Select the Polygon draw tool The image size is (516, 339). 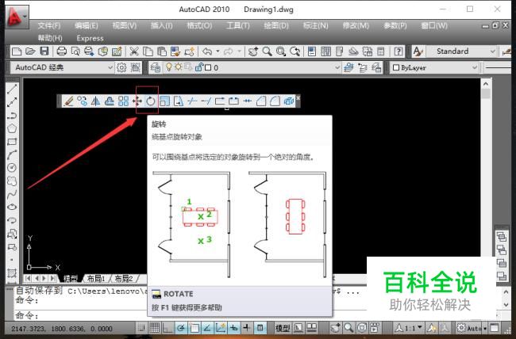pyautogui.click(x=12, y=128)
